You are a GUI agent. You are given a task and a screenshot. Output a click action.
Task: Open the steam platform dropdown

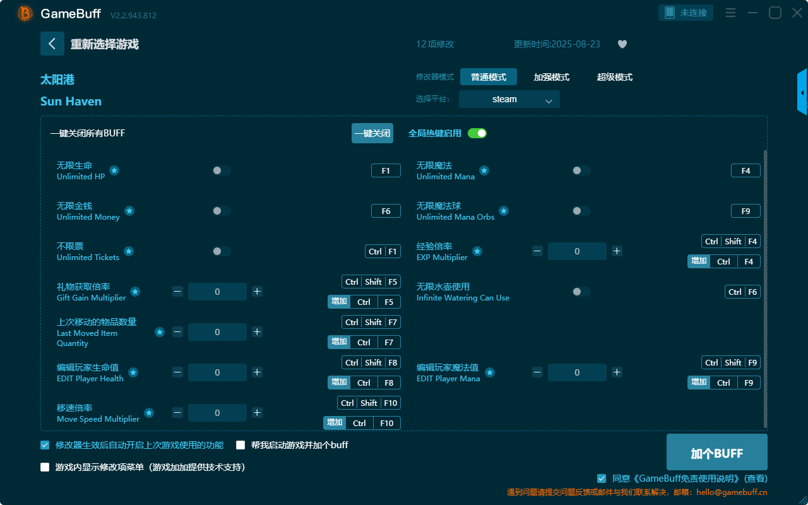[x=509, y=99]
